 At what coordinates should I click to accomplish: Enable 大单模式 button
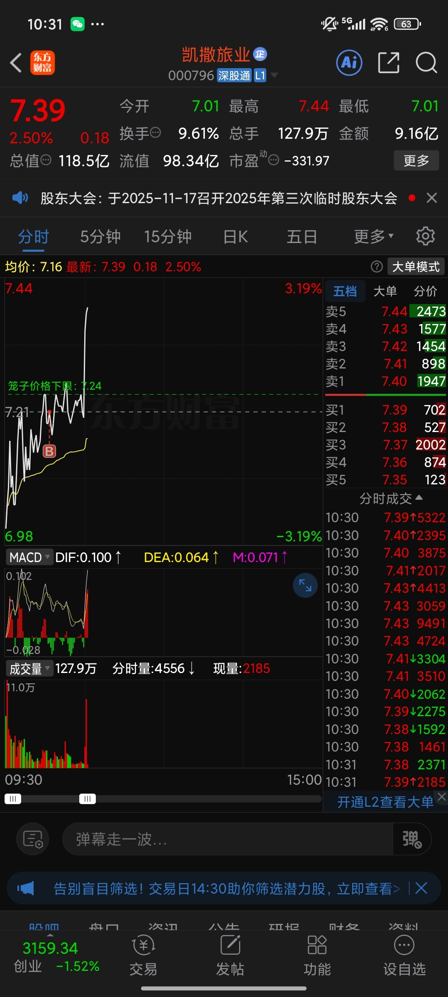tap(416, 266)
